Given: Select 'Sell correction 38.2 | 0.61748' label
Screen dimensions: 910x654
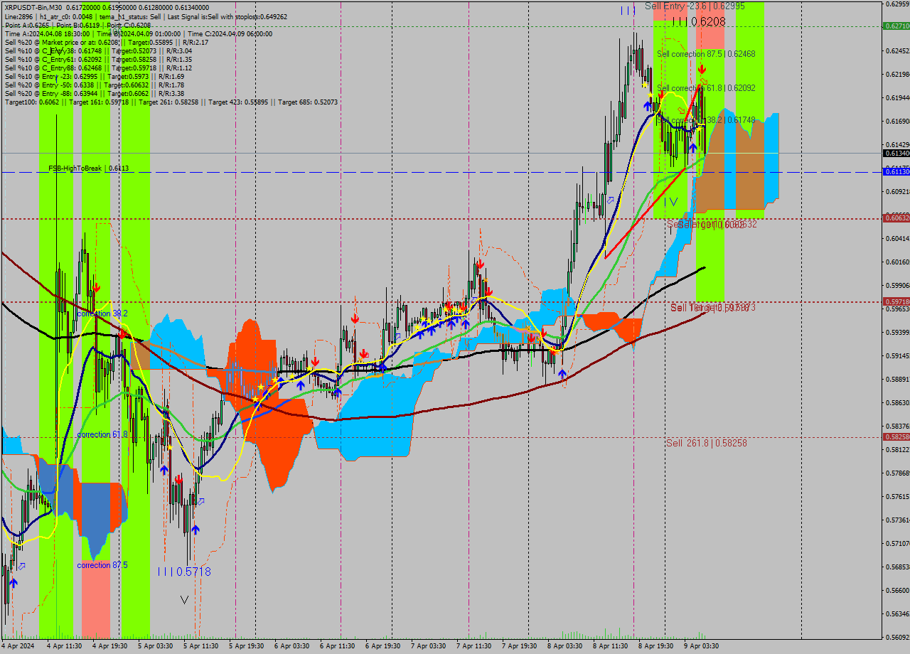Looking at the screenshot, I should click(x=706, y=121).
